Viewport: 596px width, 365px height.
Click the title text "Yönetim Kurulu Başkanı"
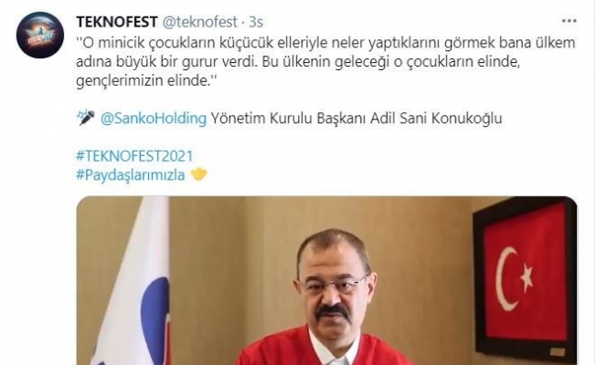[x=288, y=118]
